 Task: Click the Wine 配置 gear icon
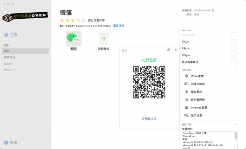coord(186,76)
